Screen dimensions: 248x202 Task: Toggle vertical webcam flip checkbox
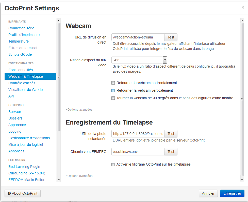point(113,90)
